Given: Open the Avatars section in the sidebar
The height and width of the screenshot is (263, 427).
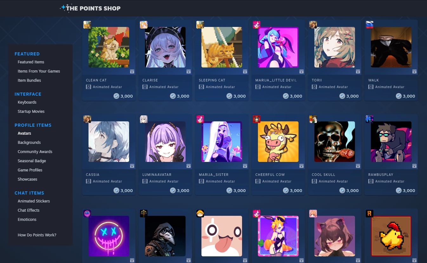Looking at the screenshot, I should tap(24, 133).
